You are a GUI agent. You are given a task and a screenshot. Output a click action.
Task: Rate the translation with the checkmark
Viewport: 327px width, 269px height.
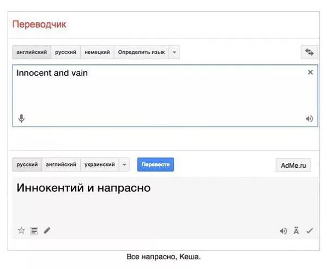(310, 231)
